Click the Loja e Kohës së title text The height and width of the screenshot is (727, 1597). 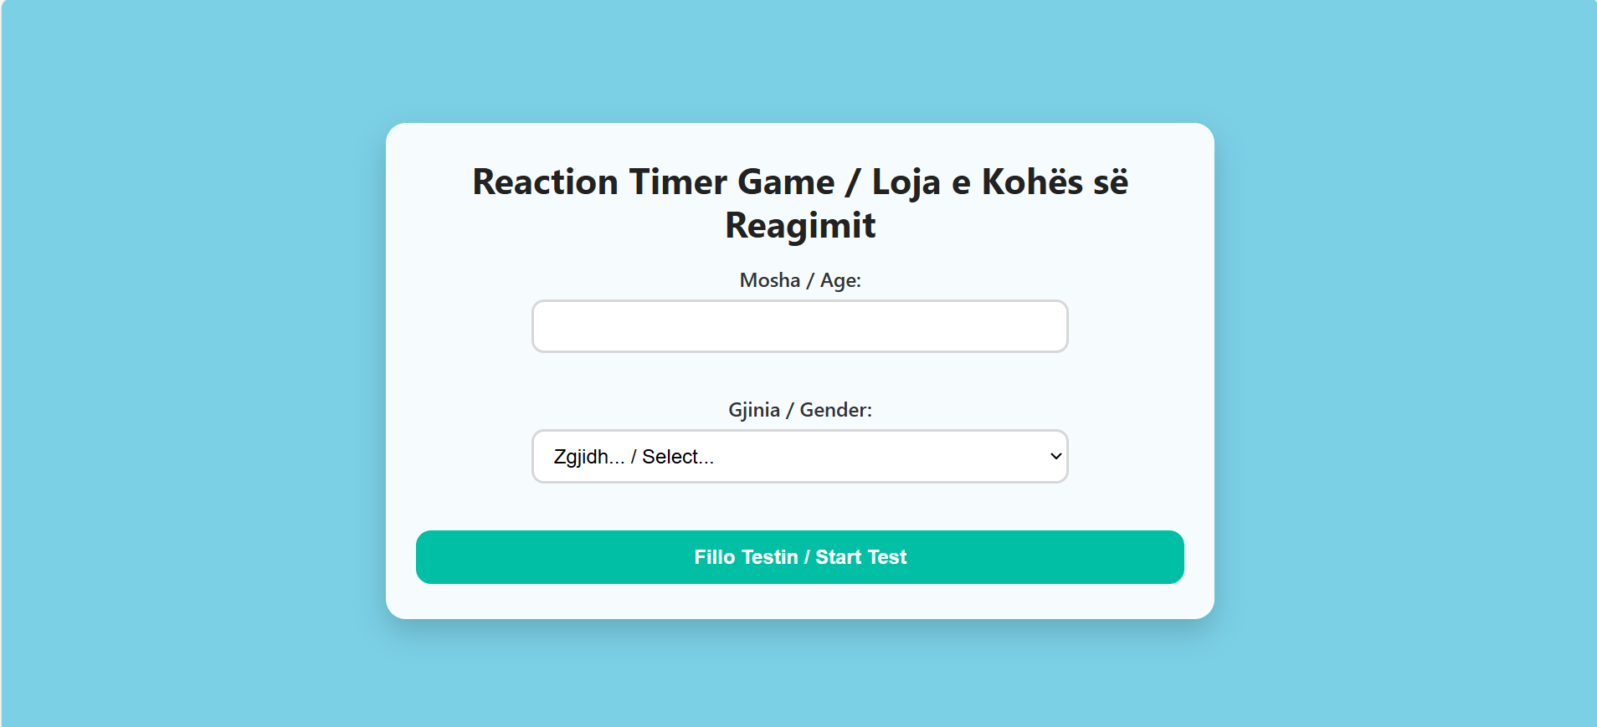coord(999,182)
